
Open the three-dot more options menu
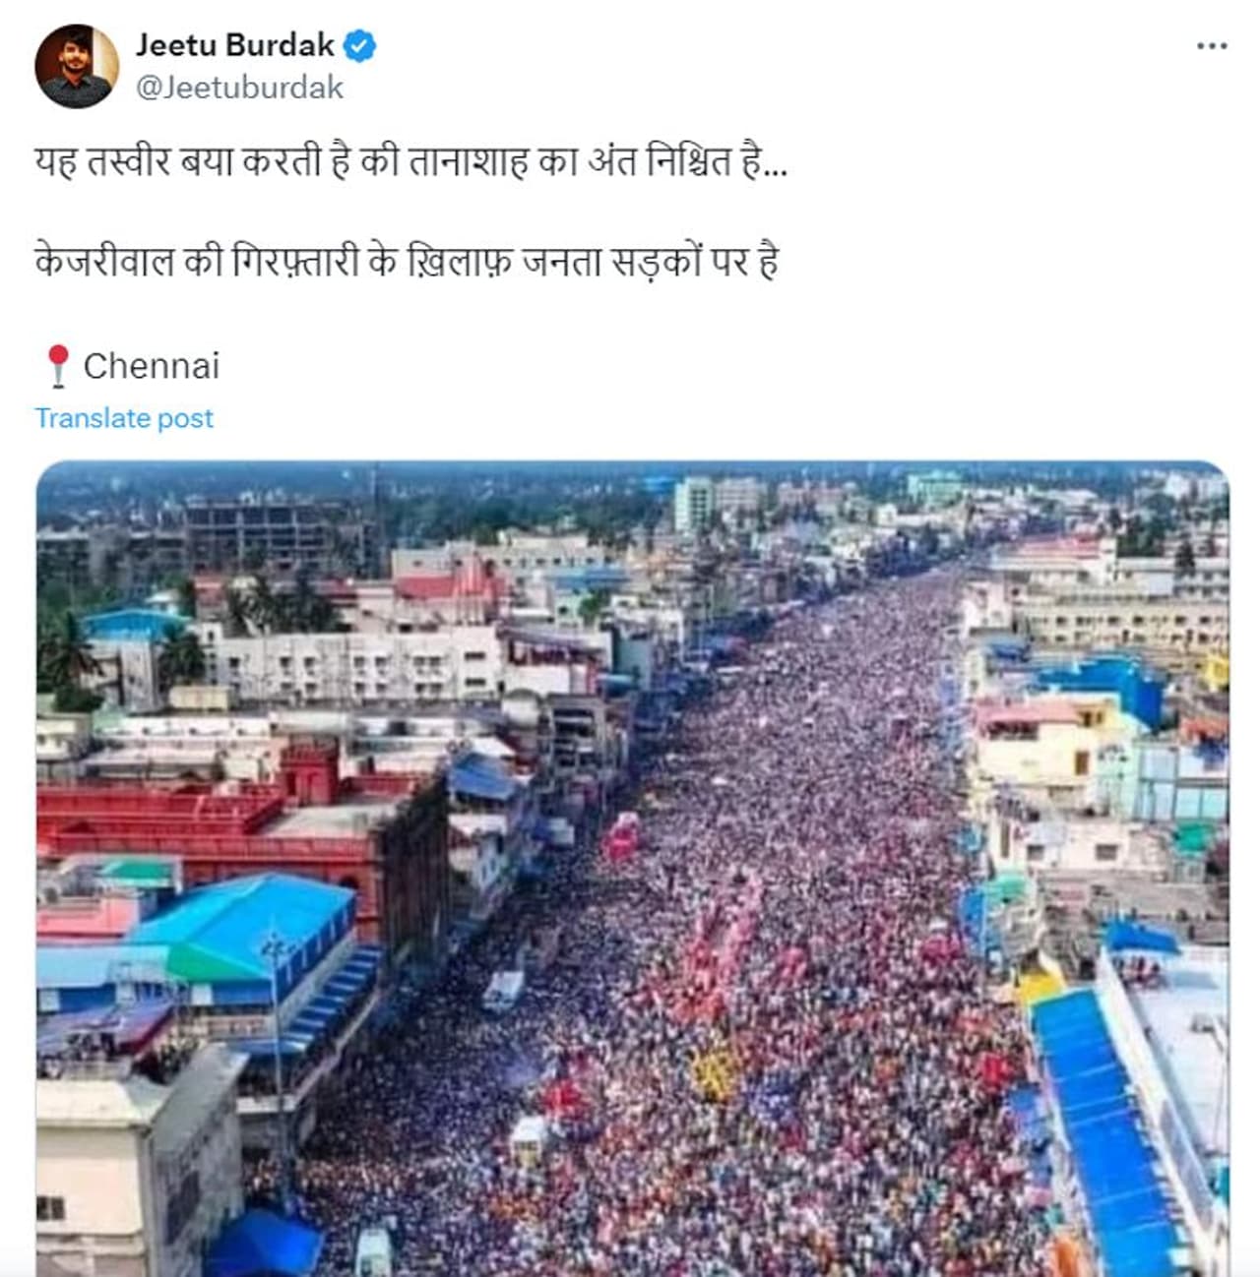[x=1212, y=46]
